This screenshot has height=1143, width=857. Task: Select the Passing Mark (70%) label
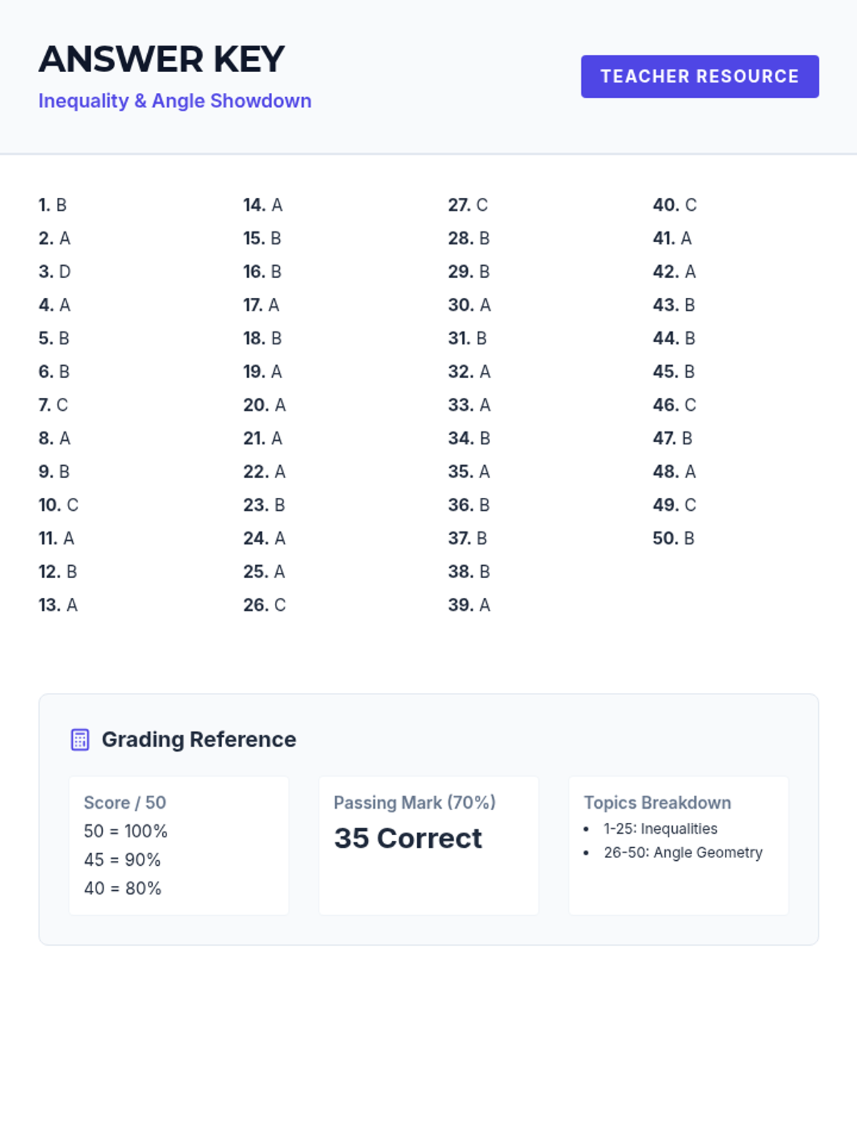[x=414, y=802]
